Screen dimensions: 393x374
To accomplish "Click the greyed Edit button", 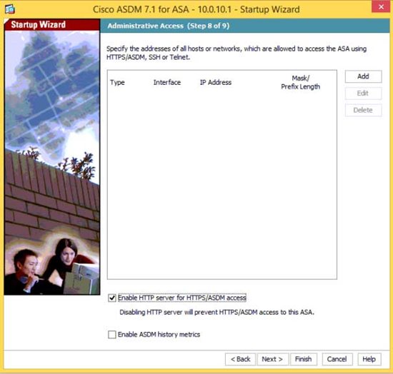I will (x=363, y=93).
